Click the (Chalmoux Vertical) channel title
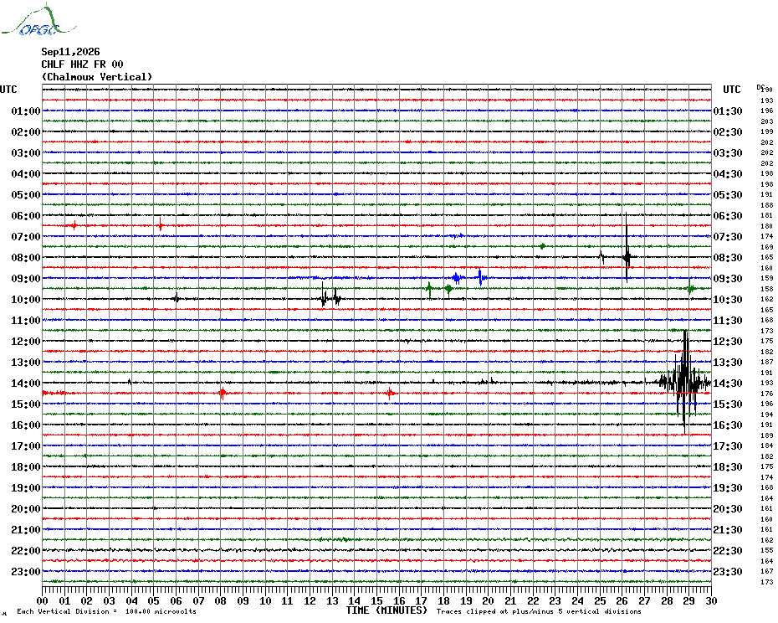Viewport: 778px width, 623px height. click(97, 77)
